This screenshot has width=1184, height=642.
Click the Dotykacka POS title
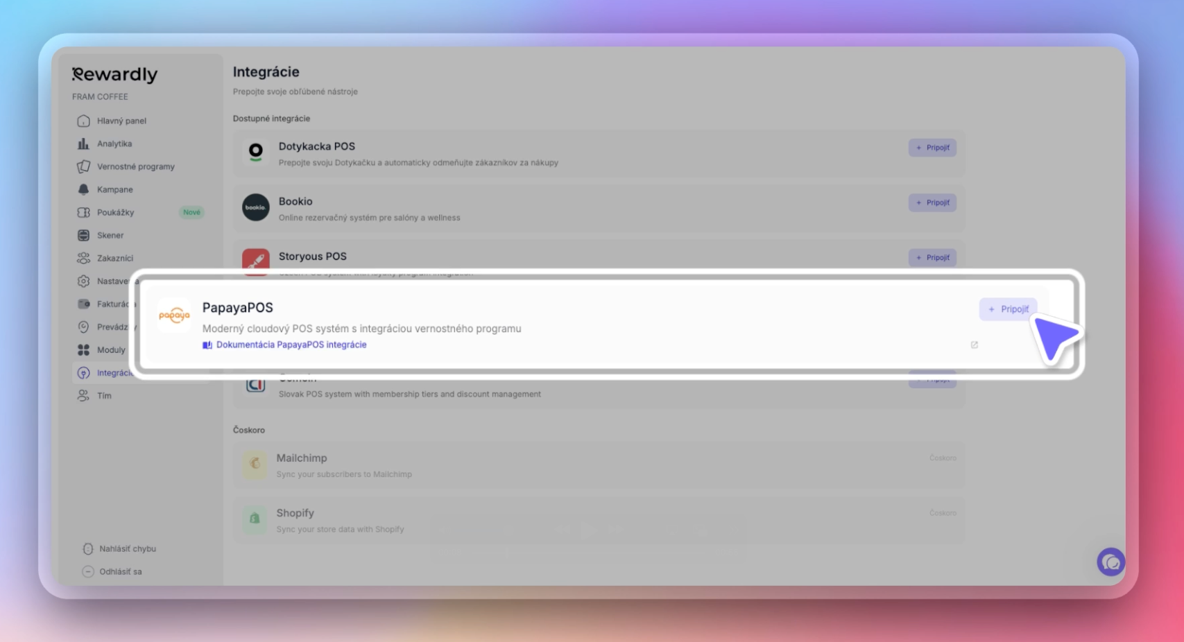(317, 146)
